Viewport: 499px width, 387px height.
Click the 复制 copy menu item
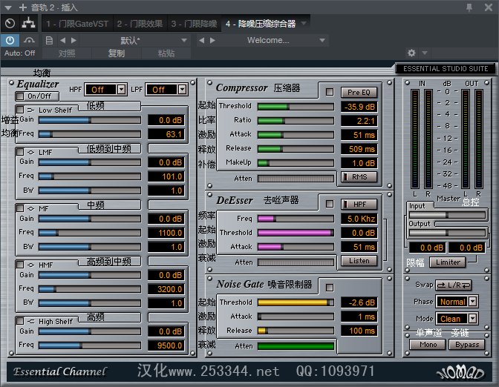point(117,53)
